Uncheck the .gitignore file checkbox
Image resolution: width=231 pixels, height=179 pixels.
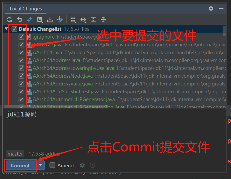tap(21, 37)
